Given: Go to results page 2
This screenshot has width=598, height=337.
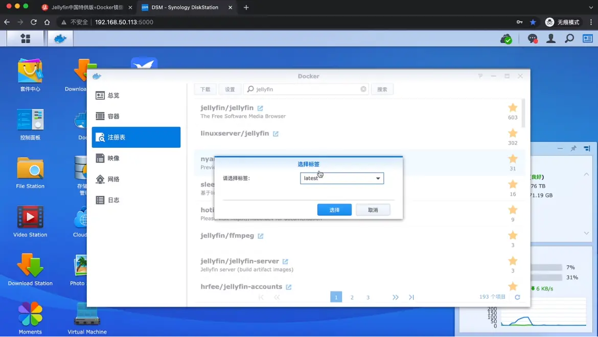Looking at the screenshot, I should pyautogui.click(x=352, y=297).
